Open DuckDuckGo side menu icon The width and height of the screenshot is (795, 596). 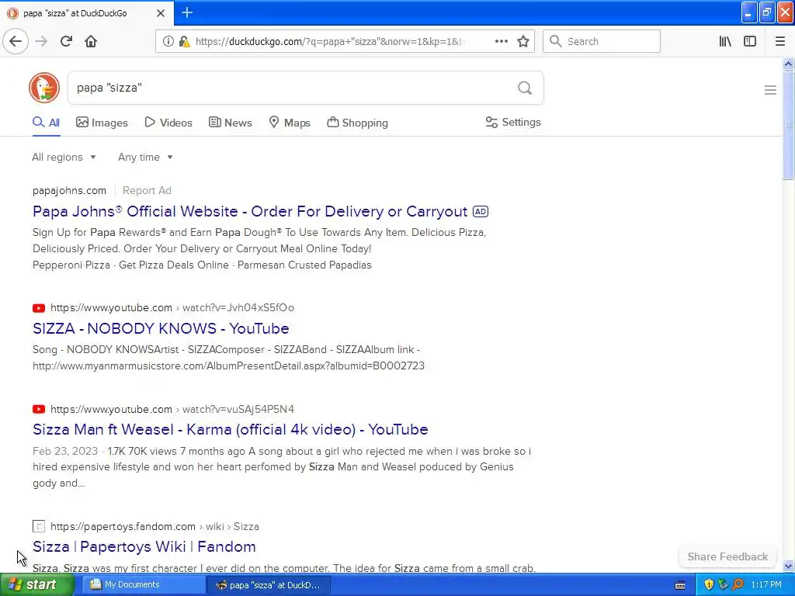tap(770, 90)
